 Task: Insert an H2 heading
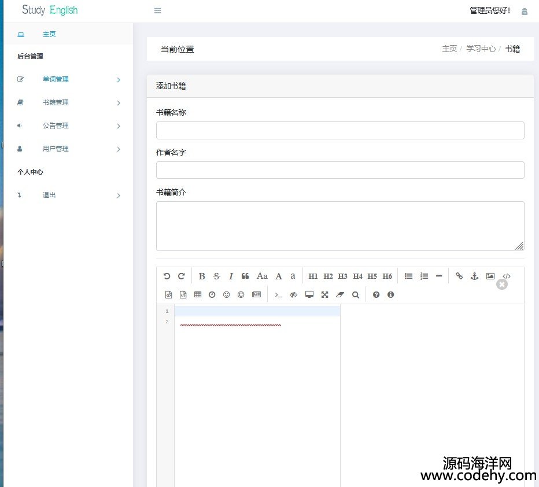click(x=328, y=276)
